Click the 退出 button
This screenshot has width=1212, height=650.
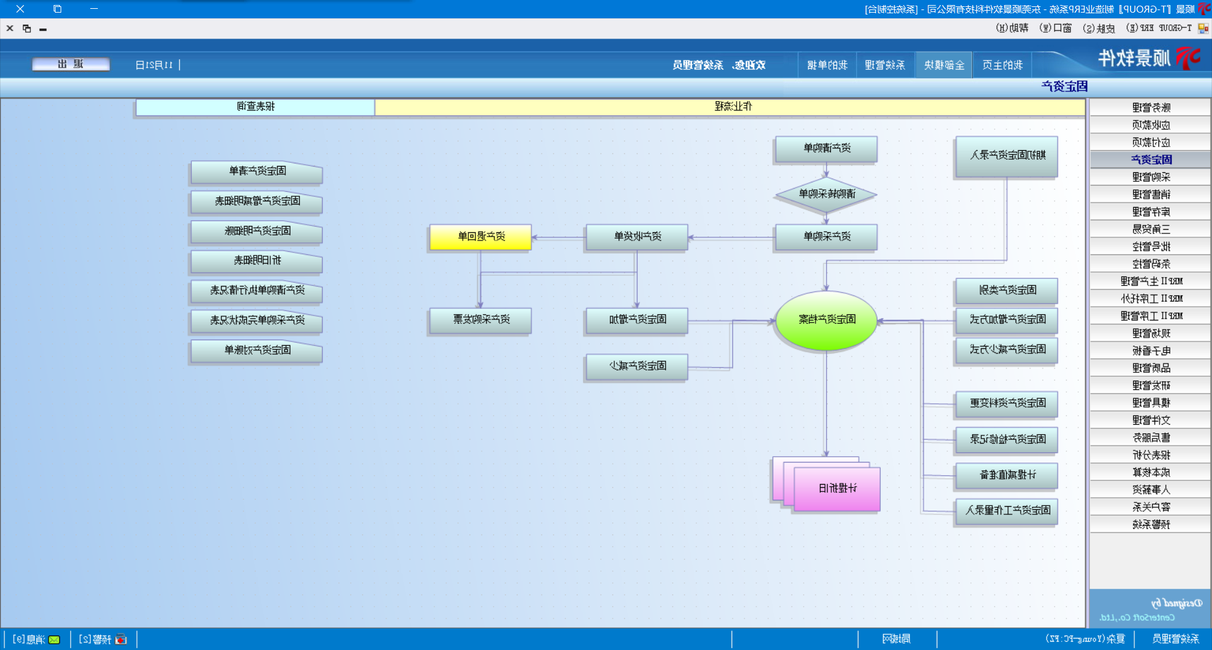point(71,64)
